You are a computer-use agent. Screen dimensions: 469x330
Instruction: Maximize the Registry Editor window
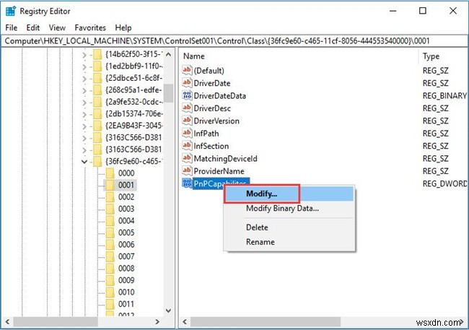tap(423, 11)
